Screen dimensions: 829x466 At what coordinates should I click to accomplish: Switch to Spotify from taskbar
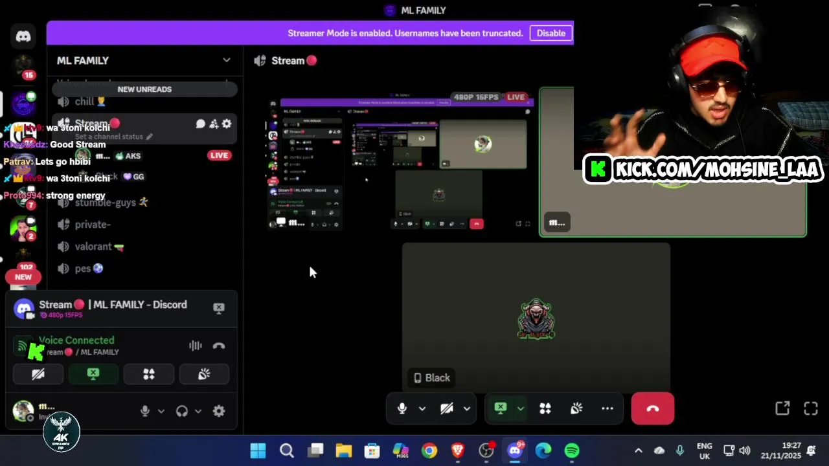click(572, 450)
